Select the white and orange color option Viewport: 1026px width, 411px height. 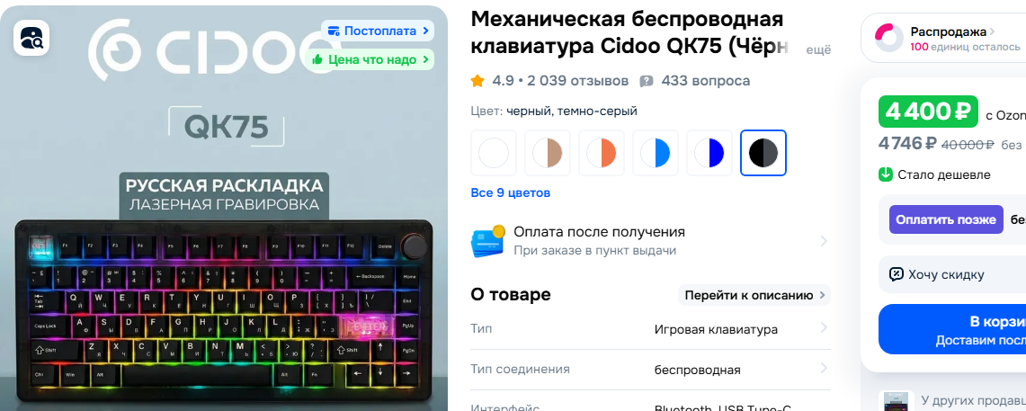point(602,153)
